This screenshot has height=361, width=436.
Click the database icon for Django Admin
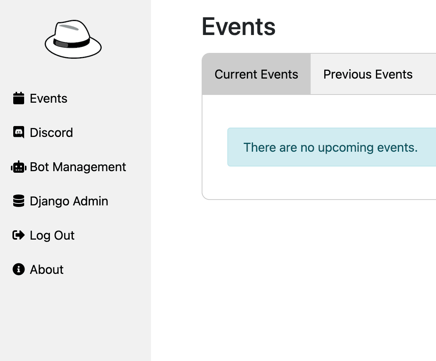pos(19,201)
